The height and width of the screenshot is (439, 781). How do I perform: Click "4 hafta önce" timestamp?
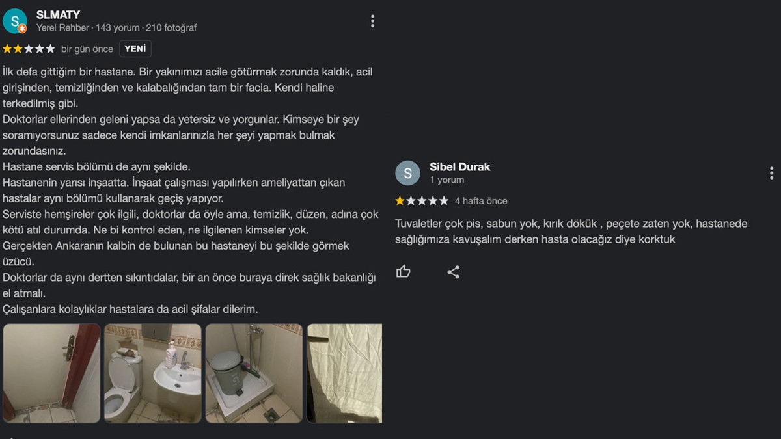click(481, 201)
